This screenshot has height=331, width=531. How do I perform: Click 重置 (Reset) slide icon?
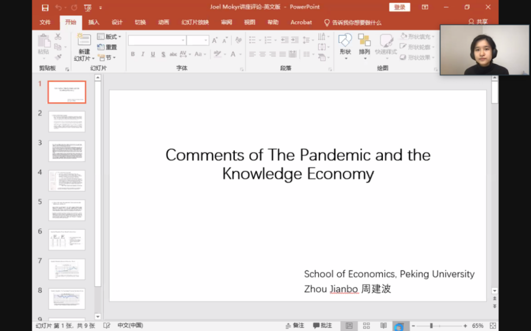(x=107, y=47)
